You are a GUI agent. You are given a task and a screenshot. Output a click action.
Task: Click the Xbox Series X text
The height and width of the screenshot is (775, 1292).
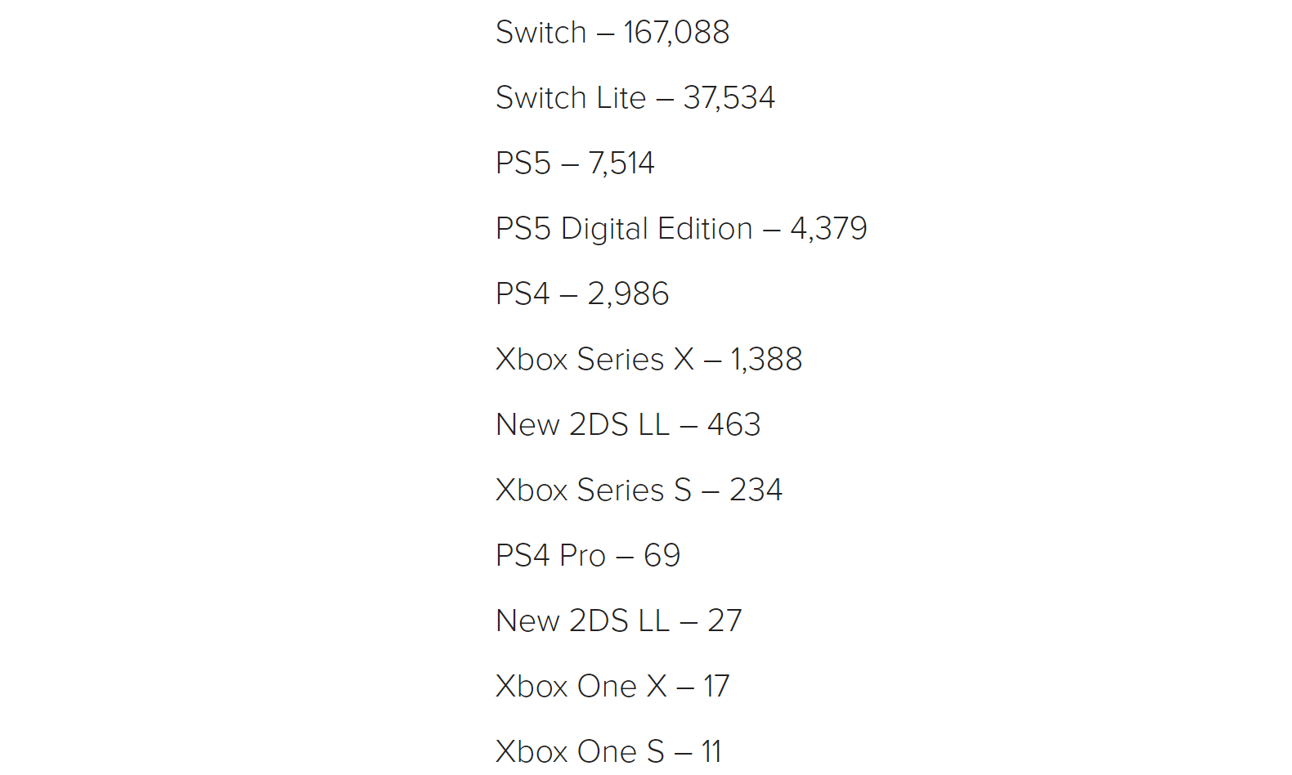pyautogui.click(x=594, y=360)
